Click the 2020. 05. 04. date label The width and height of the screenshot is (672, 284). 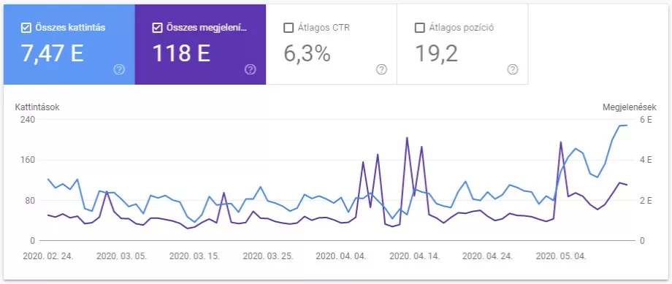pyautogui.click(x=561, y=256)
